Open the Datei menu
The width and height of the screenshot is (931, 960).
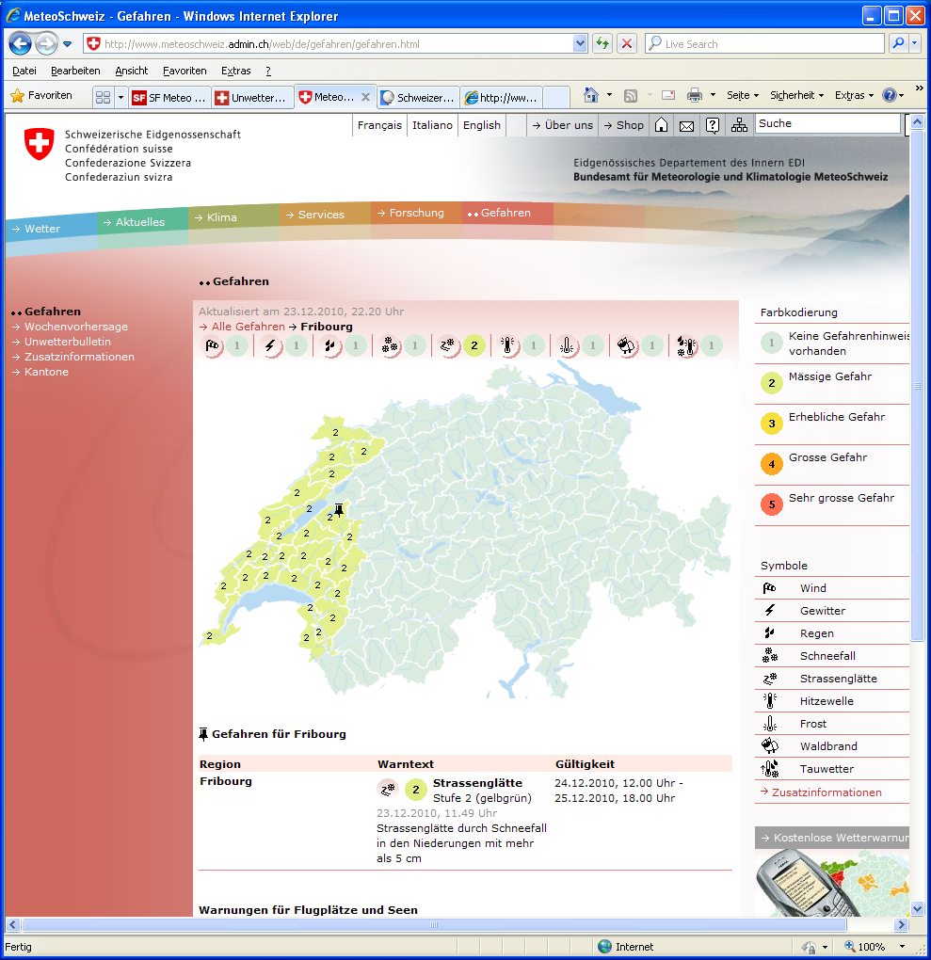coord(24,71)
